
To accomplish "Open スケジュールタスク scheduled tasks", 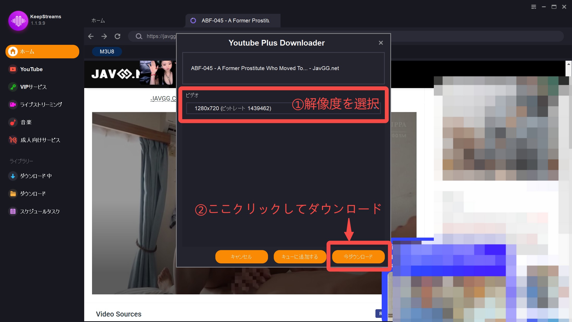I will click(40, 212).
